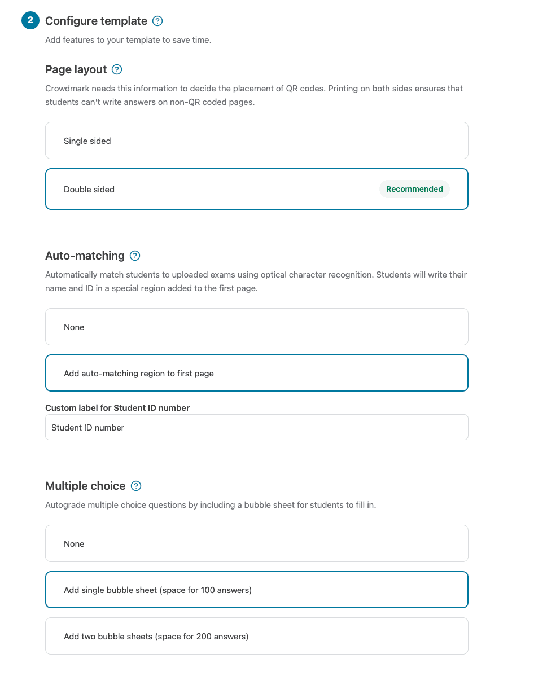Click the step 2 circle badge
This screenshot has height=676, width=534.
coord(30,20)
